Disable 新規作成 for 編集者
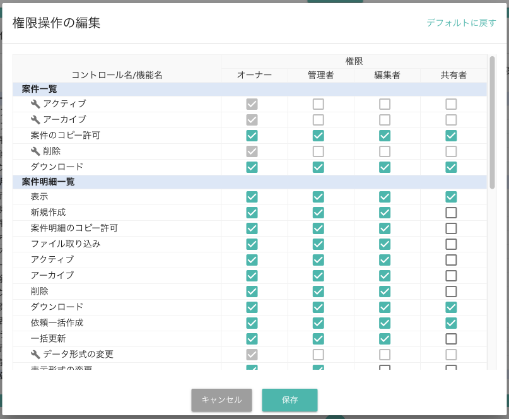This screenshot has height=419, width=509. (385, 213)
